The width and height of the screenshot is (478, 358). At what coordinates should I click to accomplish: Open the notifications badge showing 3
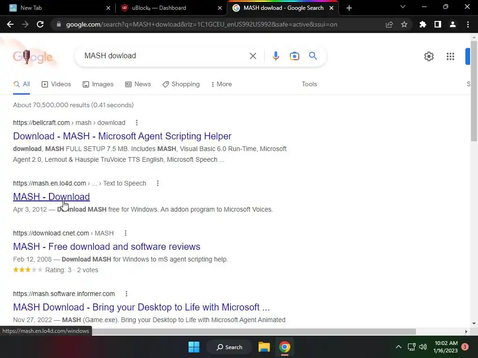[465, 347]
